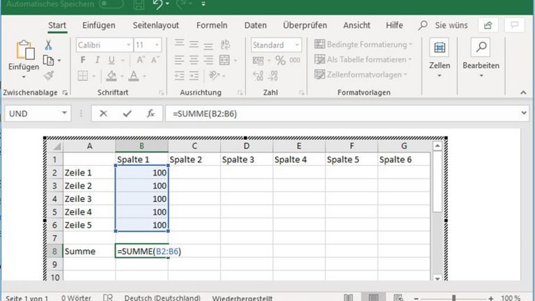Toggle the Automatisches Speichern switch
The width and height of the screenshot is (535, 301).
(111, 4)
